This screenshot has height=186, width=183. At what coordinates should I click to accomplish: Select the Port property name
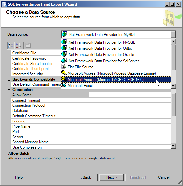[x=50, y=132]
